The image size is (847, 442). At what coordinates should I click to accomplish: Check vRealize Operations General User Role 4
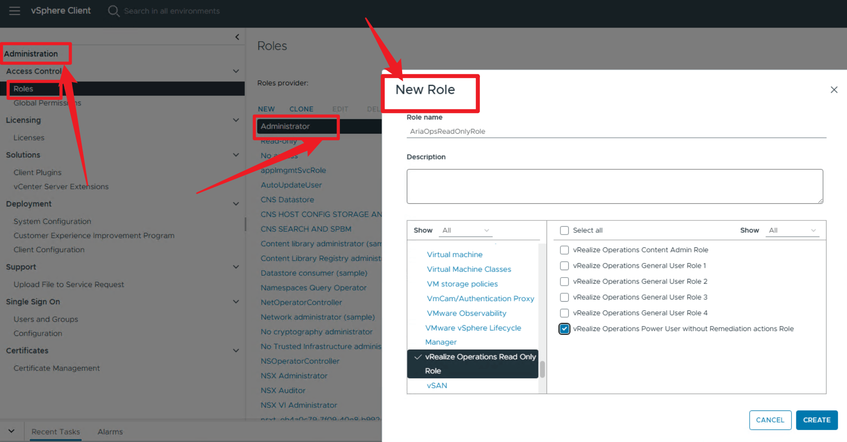(x=564, y=313)
